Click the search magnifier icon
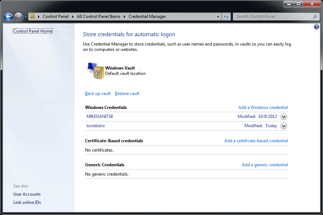The image size is (323, 215). [x=315, y=16]
